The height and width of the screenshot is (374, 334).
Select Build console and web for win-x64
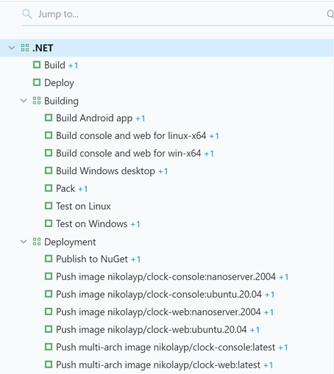pyautogui.click(x=129, y=153)
